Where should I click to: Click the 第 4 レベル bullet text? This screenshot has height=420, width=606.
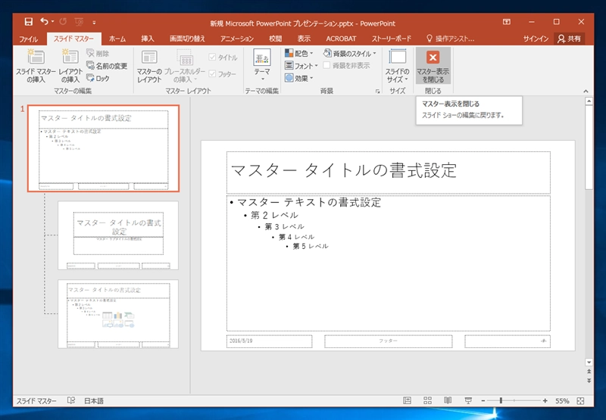pos(296,237)
